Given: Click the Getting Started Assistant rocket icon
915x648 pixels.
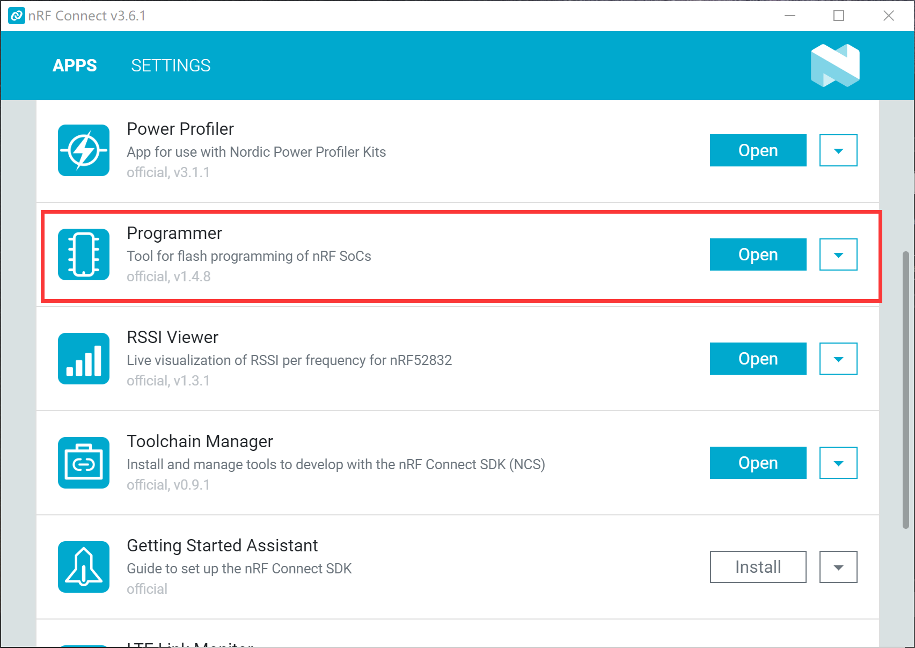Looking at the screenshot, I should (84, 567).
